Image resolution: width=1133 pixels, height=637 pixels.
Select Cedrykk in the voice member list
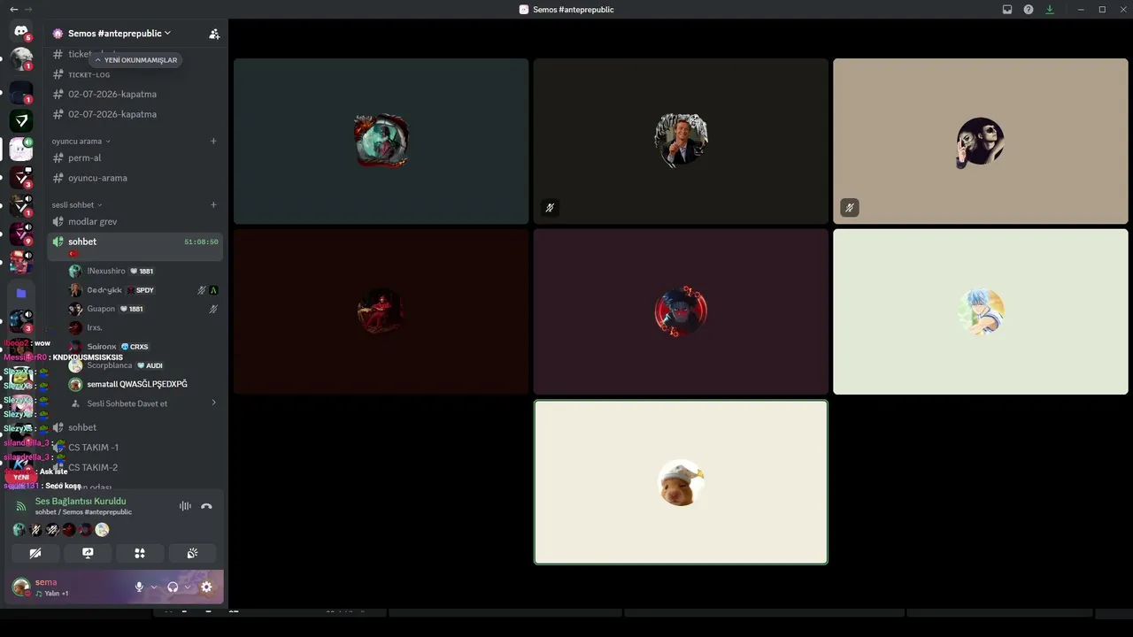point(143,290)
